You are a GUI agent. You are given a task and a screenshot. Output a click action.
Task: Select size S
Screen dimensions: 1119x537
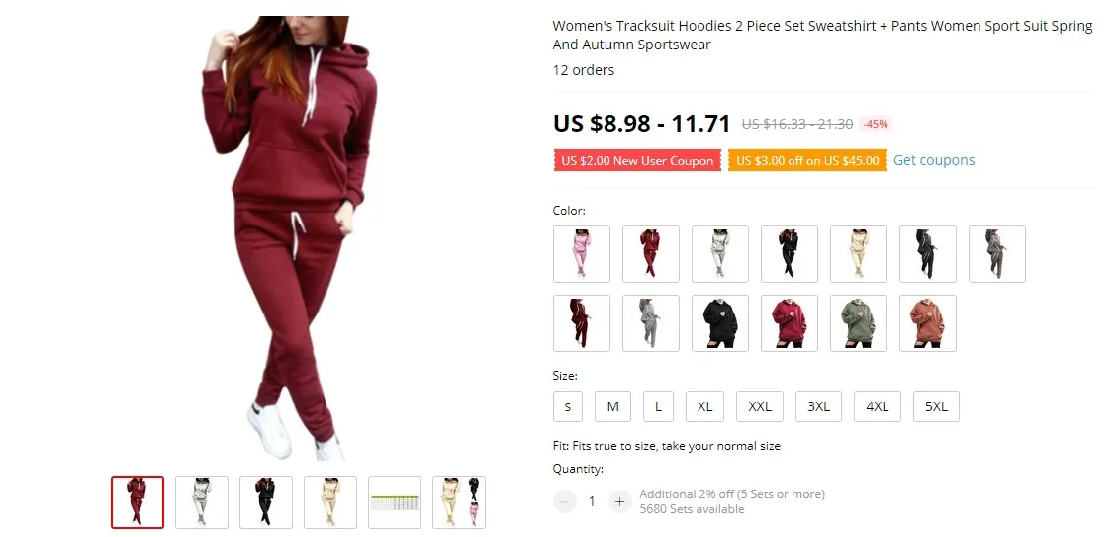click(x=568, y=406)
